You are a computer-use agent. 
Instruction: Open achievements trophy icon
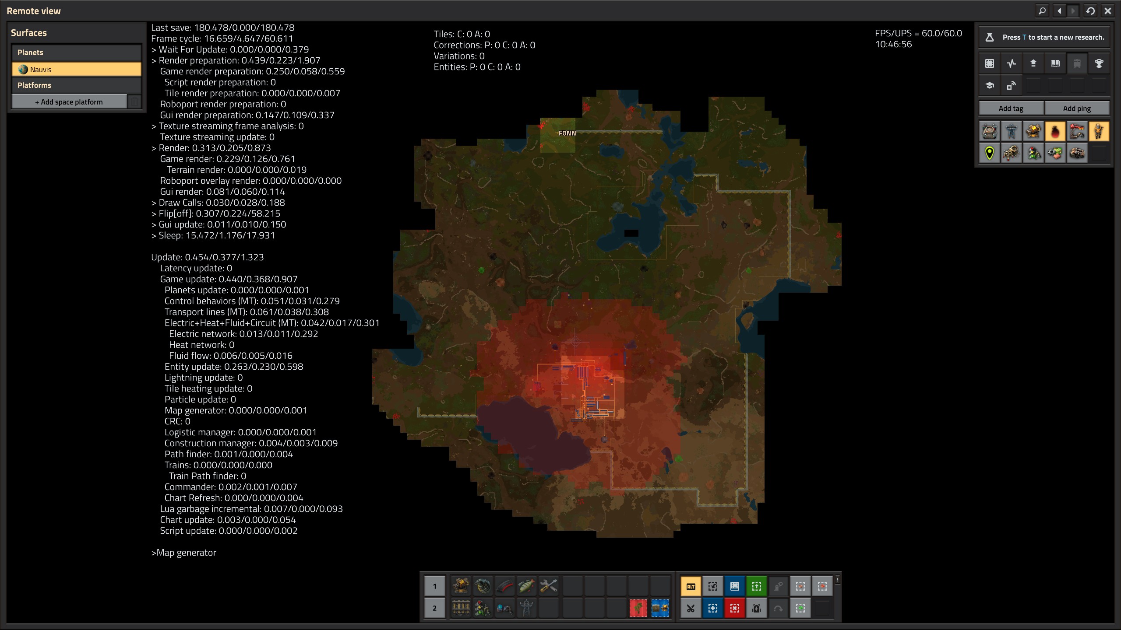point(1099,63)
